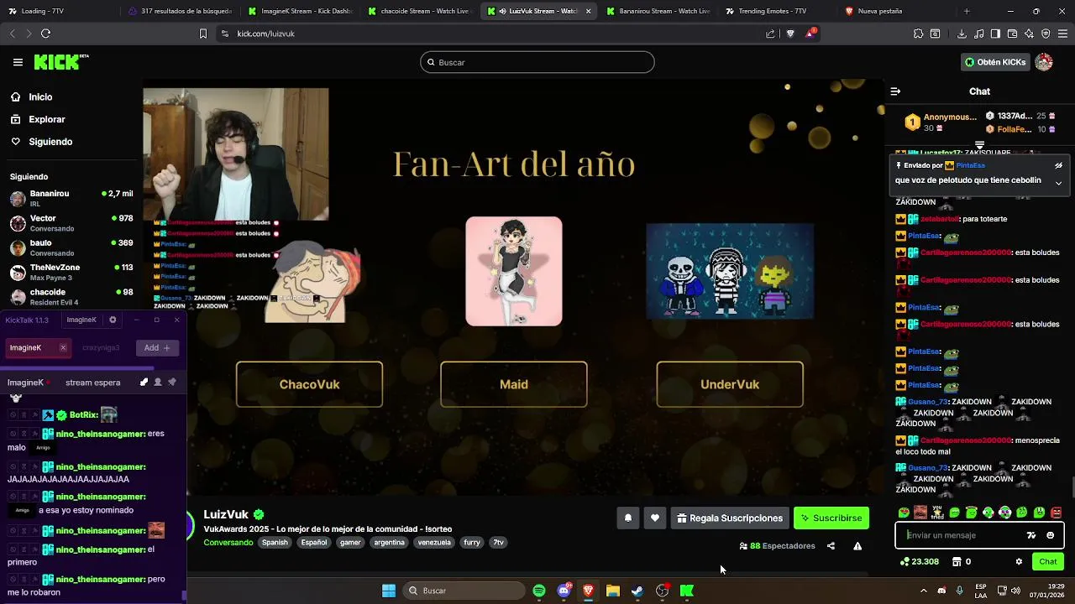Viewport: 1075px width, 604px height.
Task: Show hidden system tray icons chevron
Action: (923, 591)
